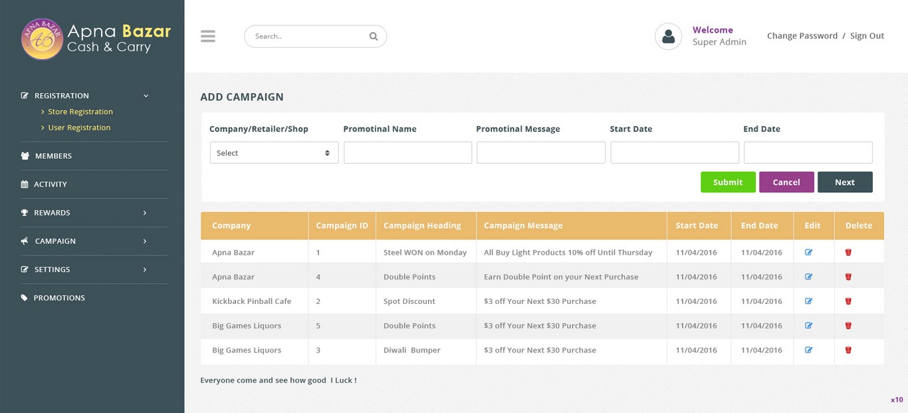
Task: Click the Promotinal Name input field
Action: click(407, 153)
